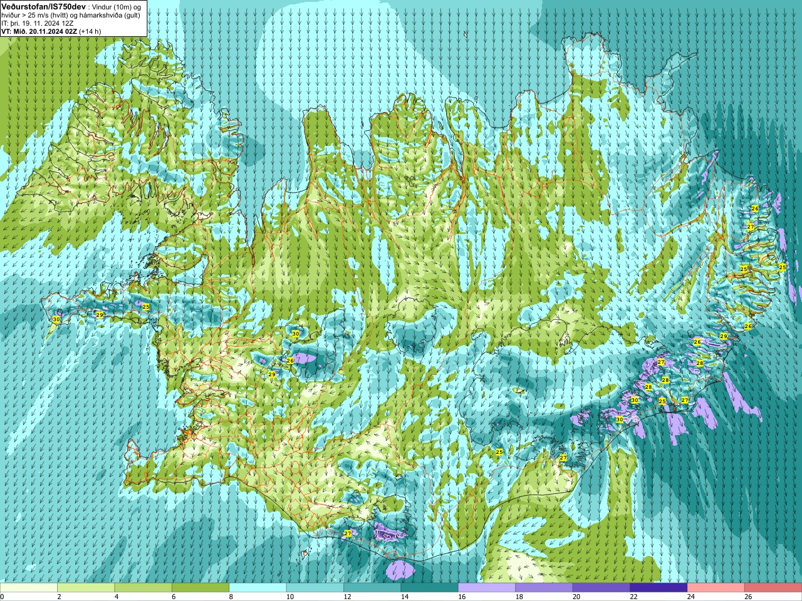This screenshot has width=802, height=601.
Task: Click the legend scale label "4"
Action: 116,597
